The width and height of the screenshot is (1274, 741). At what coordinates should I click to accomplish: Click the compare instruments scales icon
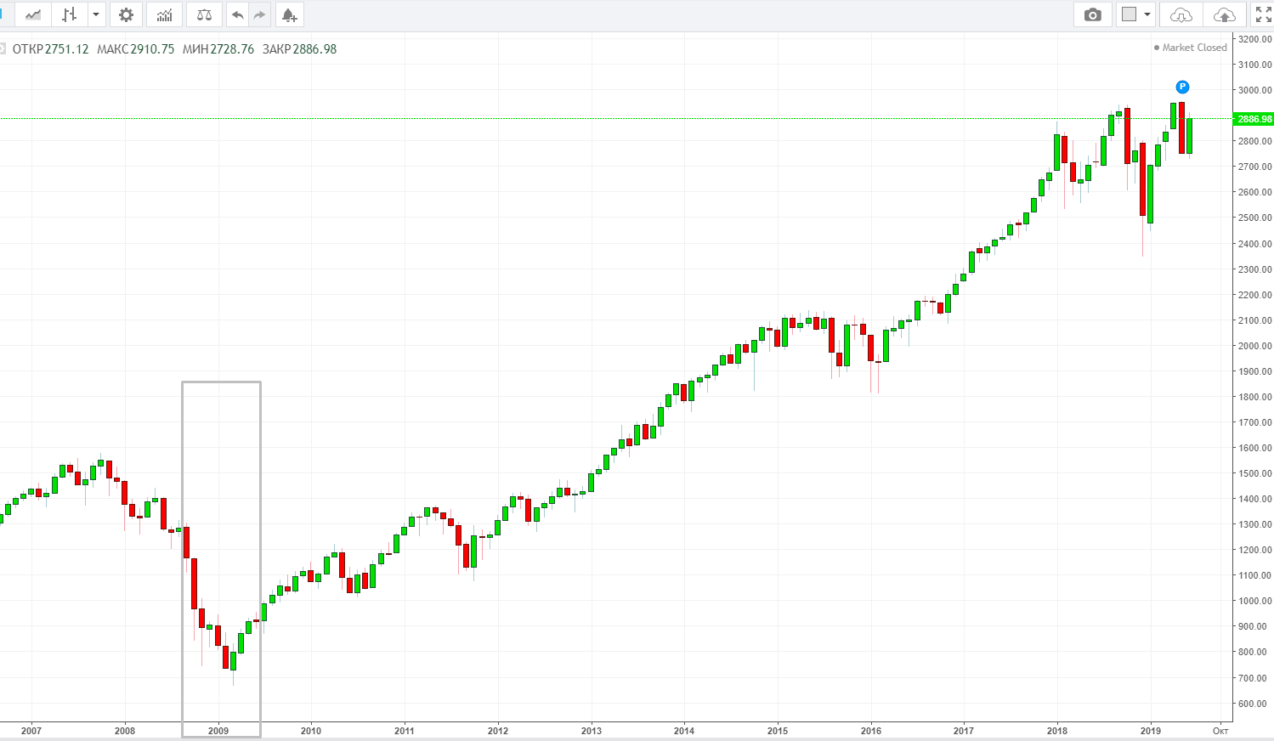204,14
